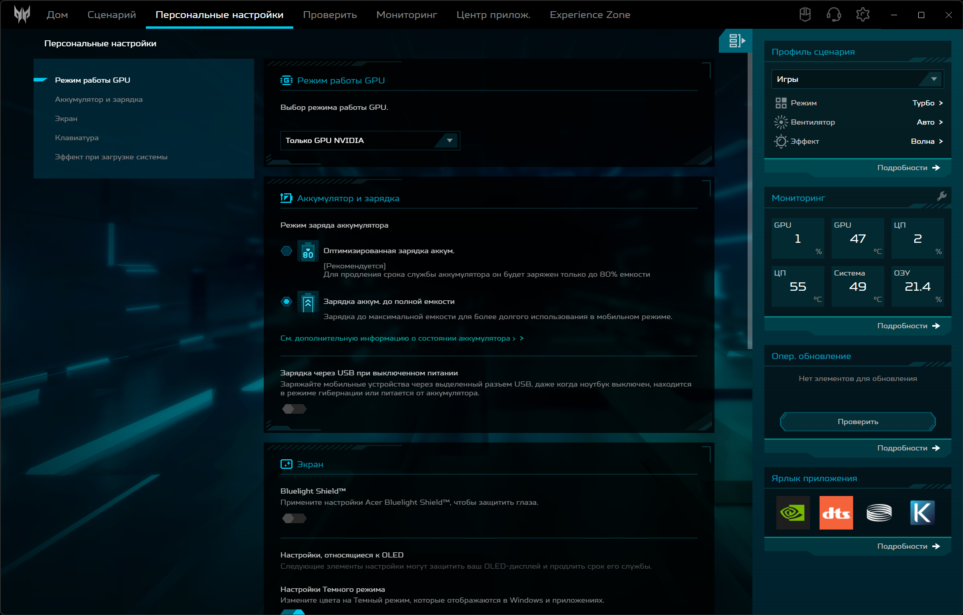Enable USB charging when powered off

(x=294, y=409)
